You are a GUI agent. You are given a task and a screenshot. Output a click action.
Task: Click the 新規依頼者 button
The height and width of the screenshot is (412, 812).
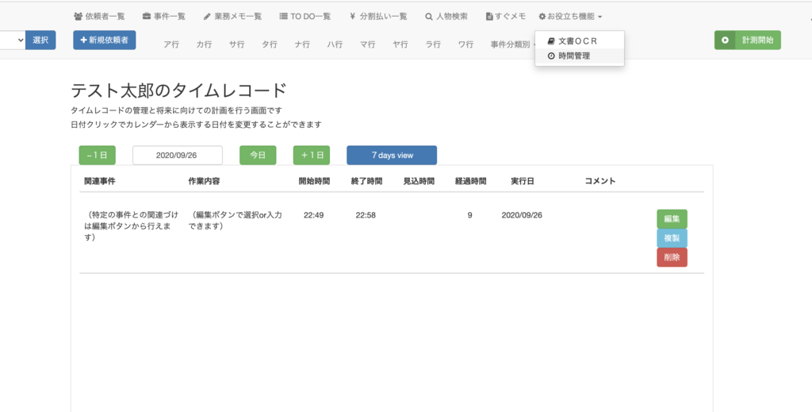pyautogui.click(x=105, y=40)
